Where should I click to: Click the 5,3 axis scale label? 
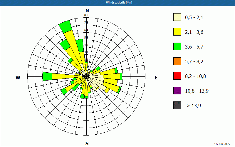86,38
